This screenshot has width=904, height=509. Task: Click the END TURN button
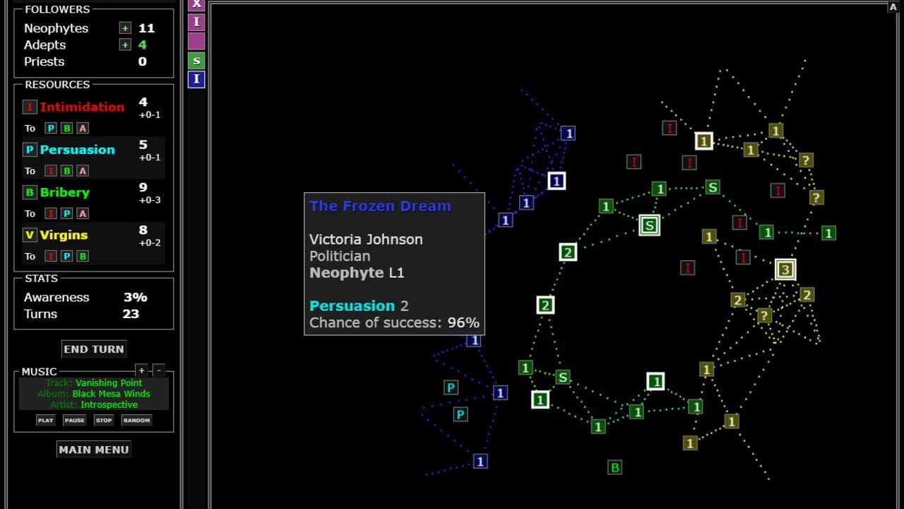94,349
